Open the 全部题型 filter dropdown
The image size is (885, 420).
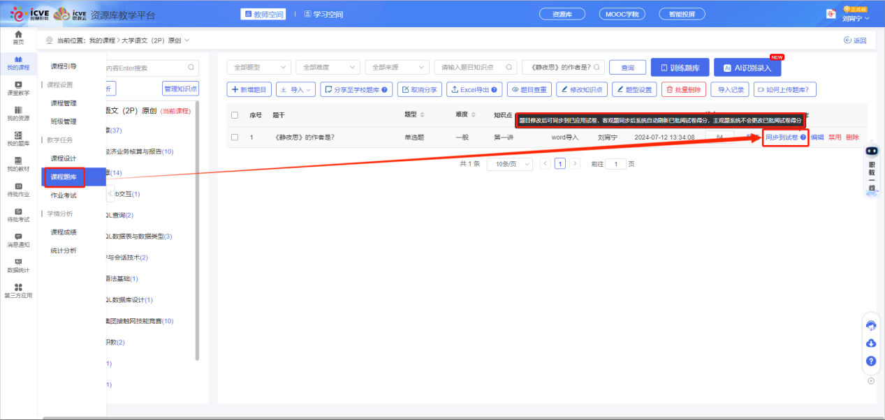tap(258, 68)
